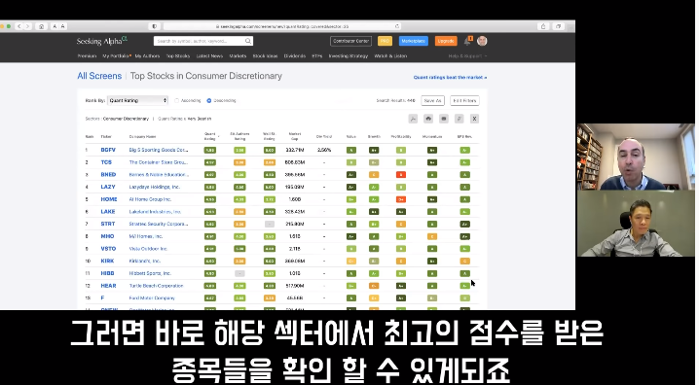Open the BGFV ticker link
Viewport: 699px width, 385px height.
point(108,150)
